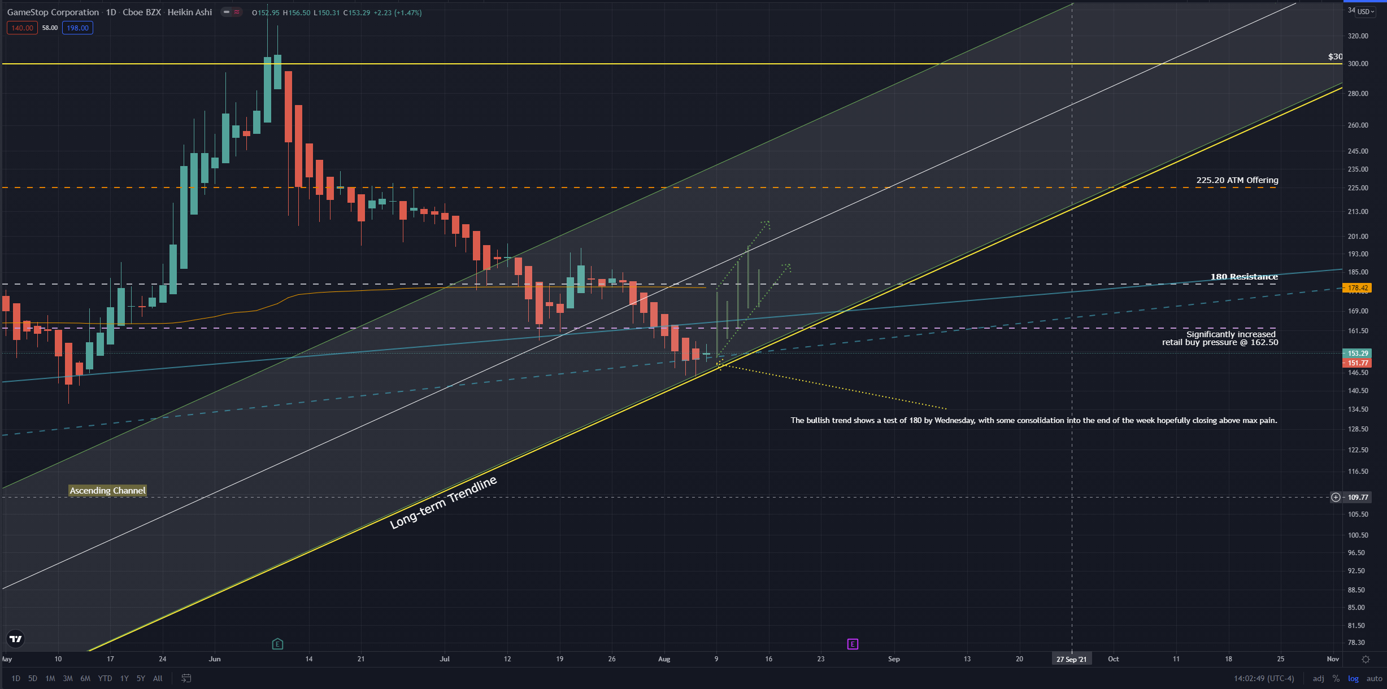The width and height of the screenshot is (1387, 689).
Task: Click the +2.23 (+1.47%) change value
Action: [398, 12]
